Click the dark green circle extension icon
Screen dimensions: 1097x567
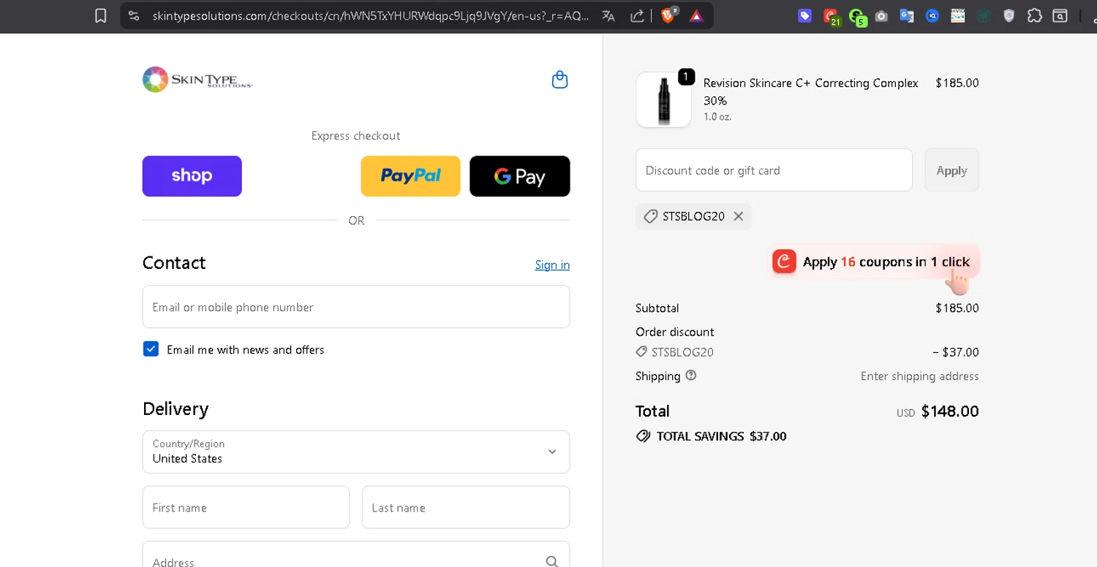[x=984, y=16]
